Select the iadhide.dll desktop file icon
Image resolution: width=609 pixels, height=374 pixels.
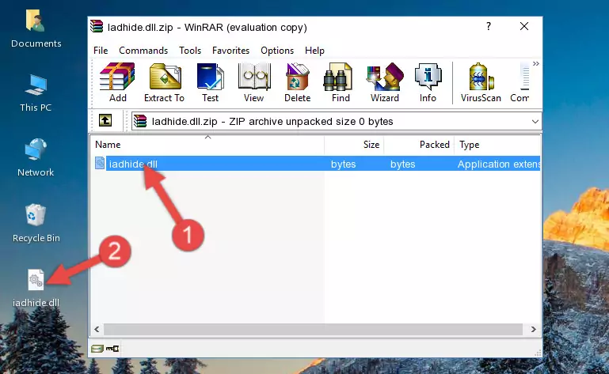pos(36,288)
